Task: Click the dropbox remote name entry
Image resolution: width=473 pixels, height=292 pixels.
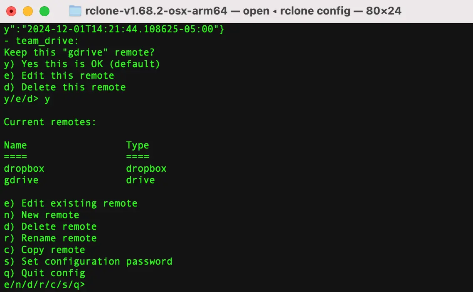Action: point(24,168)
